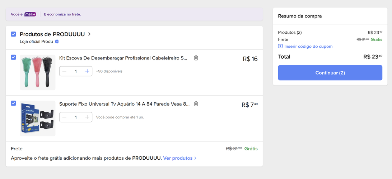Image resolution: width=392 pixels, height=179 pixels.
Task: Remove Suporte Fixo Universal Tv via trash icon
Action: point(196,104)
